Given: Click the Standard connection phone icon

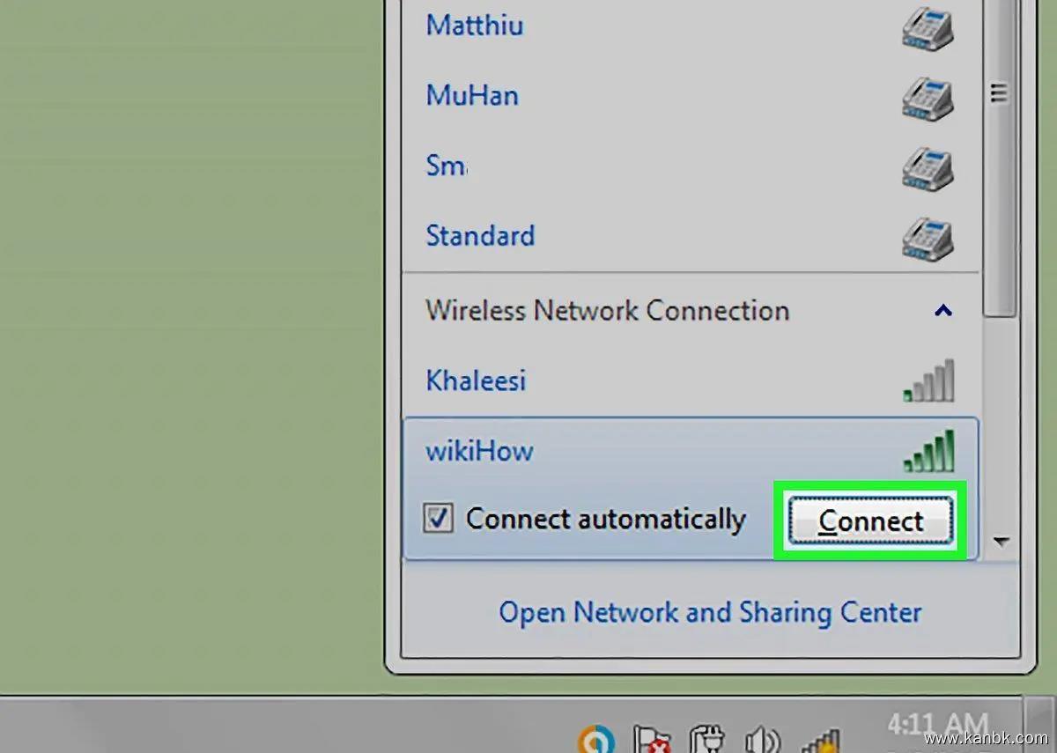Looking at the screenshot, I should (x=927, y=238).
